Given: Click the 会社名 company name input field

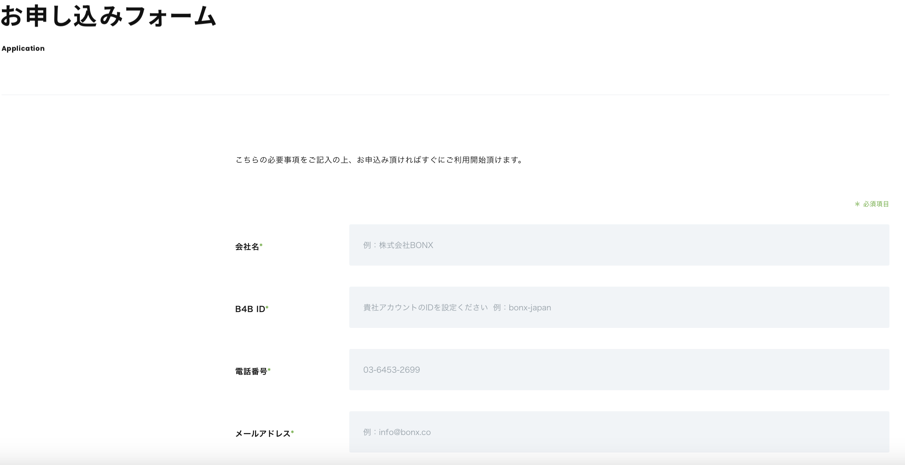Looking at the screenshot, I should pos(619,245).
